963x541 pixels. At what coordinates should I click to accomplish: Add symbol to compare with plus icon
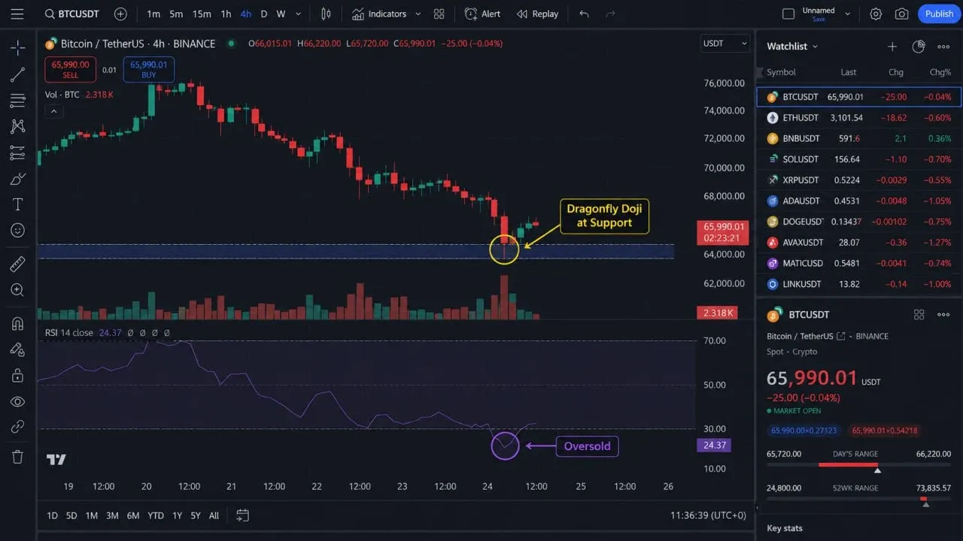[120, 14]
